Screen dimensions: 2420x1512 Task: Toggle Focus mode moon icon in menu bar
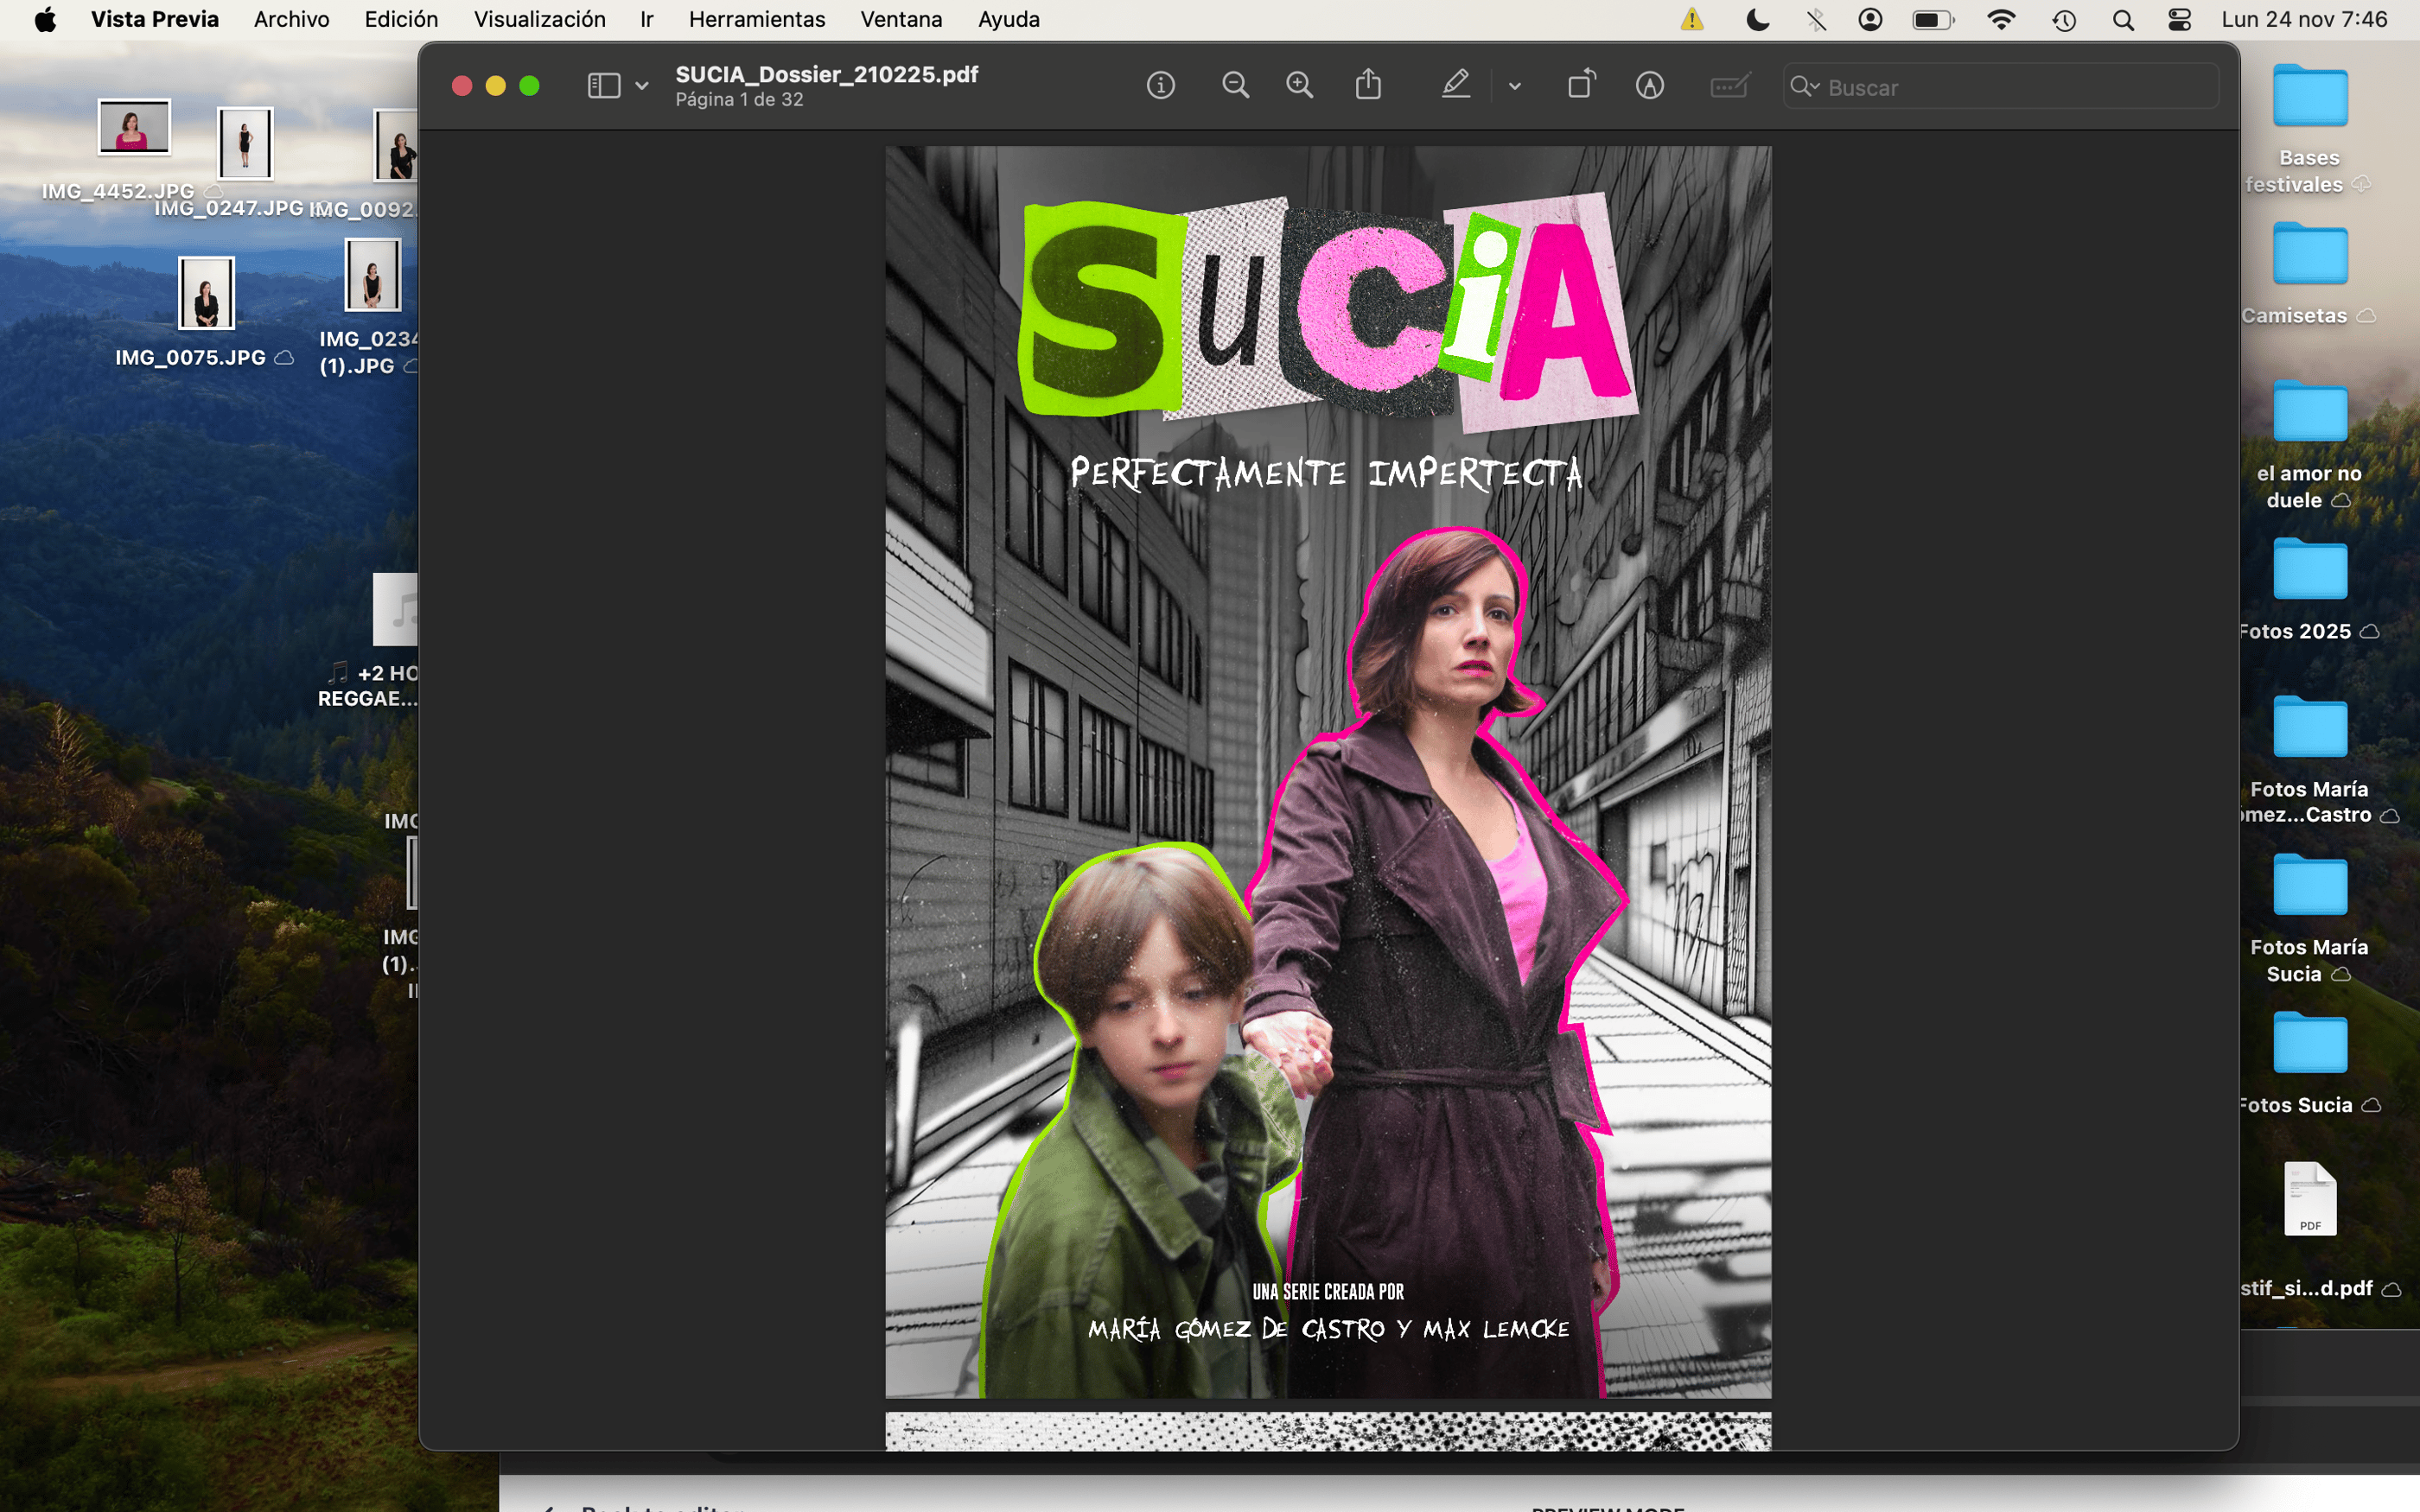coord(1757,19)
